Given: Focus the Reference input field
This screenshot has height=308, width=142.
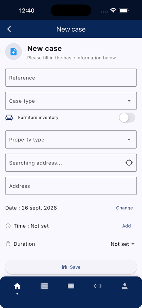Looking at the screenshot, I should [71, 77].
